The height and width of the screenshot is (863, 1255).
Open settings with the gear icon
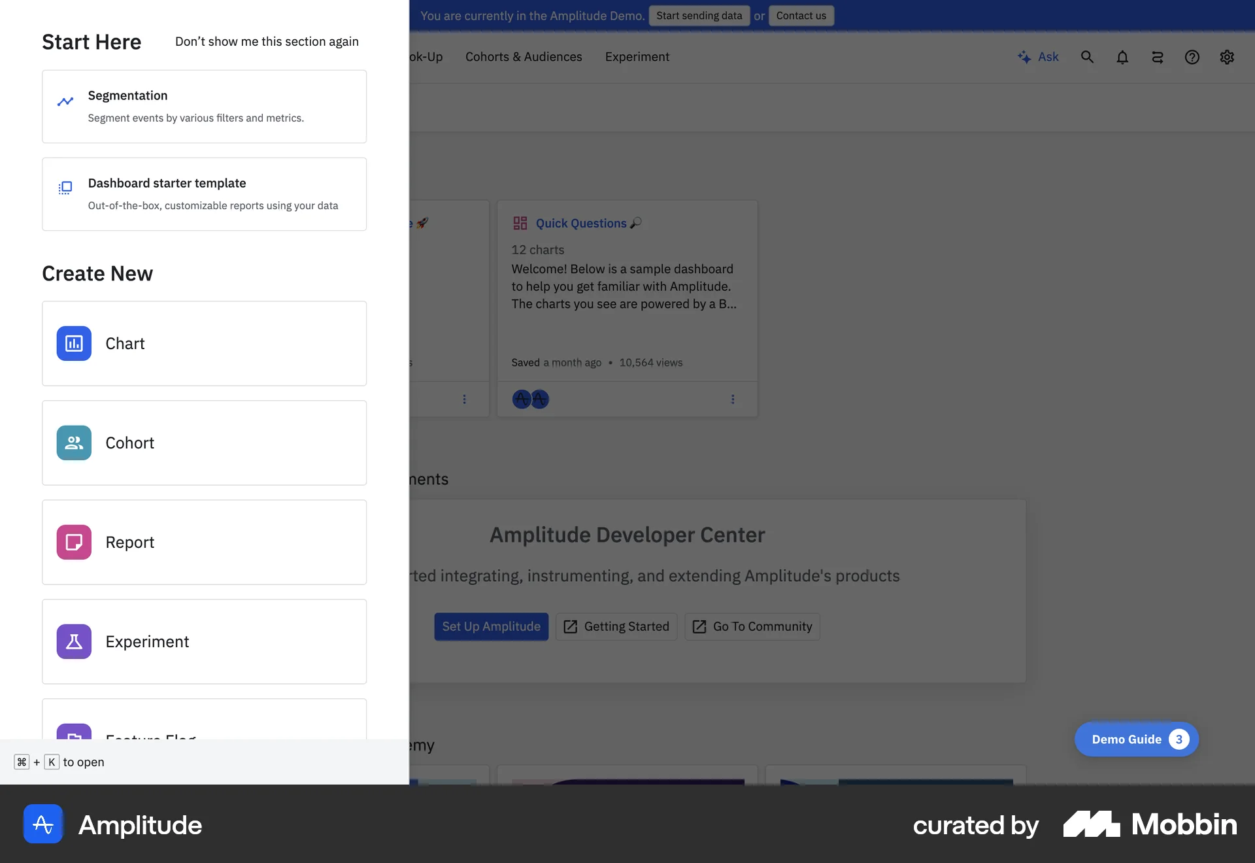pyautogui.click(x=1227, y=57)
